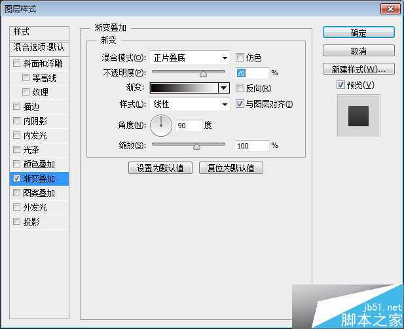Image resolution: width=404 pixels, height=329 pixels.
Task: Enable the 投影 drop shadow checkbox
Action: click(17, 222)
